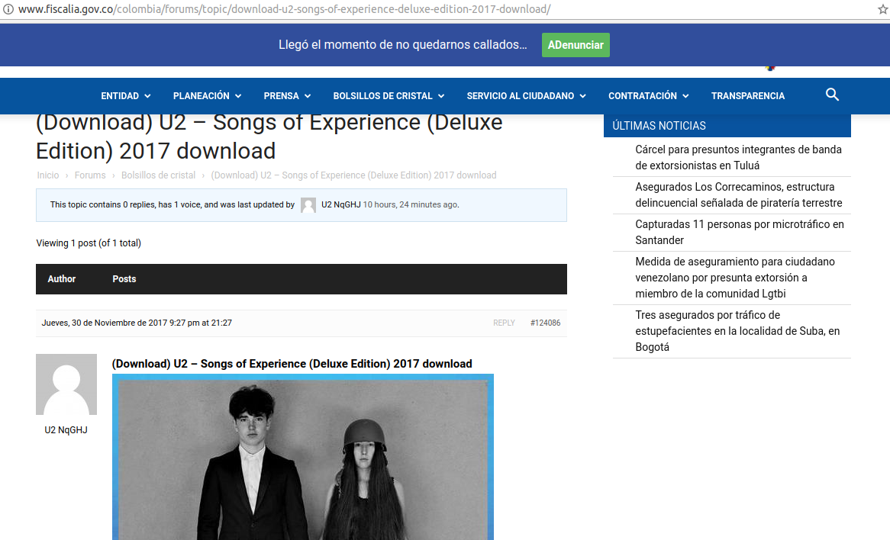Click the Forums breadcrumb link
Image resolution: width=890 pixels, height=540 pixels.
pos(89,175)
